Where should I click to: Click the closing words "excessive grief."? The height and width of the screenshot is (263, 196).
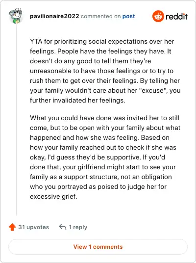(53, 196)
